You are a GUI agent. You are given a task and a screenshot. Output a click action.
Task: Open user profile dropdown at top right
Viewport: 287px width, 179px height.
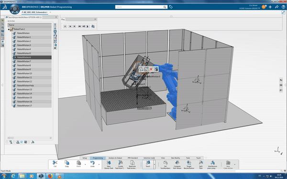click(259, 8)
